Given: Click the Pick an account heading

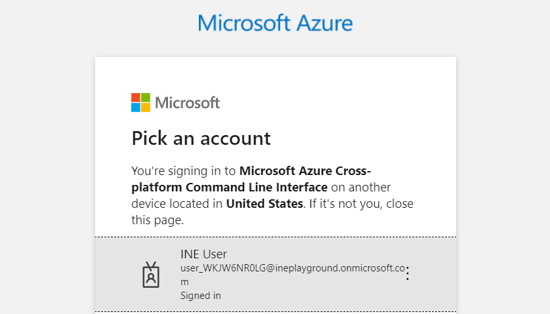Looking at the screenshot, I should (201, 138).
